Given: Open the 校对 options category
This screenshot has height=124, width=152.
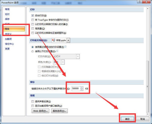Looking at the screenshot, I should click(x=7, y=14).
